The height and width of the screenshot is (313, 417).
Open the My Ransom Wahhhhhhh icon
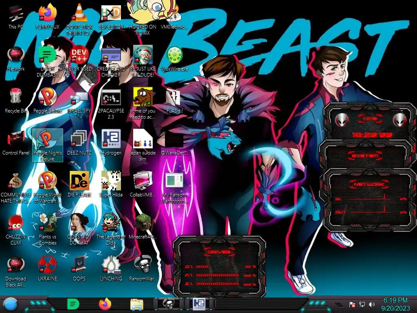(174, 188)
